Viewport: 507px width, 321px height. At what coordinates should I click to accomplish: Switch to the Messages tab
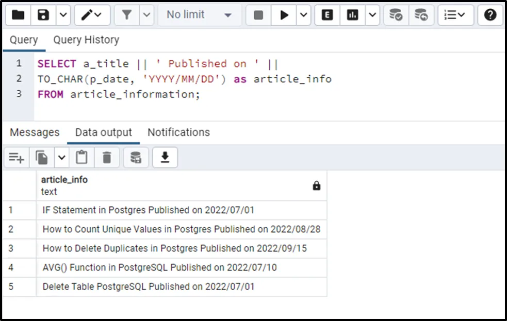(35, 132)
